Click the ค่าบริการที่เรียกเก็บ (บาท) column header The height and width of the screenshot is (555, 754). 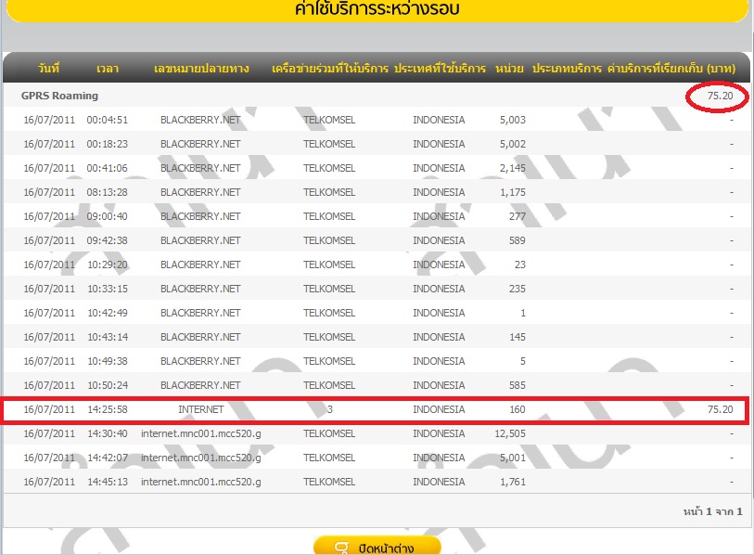point(671,69)
